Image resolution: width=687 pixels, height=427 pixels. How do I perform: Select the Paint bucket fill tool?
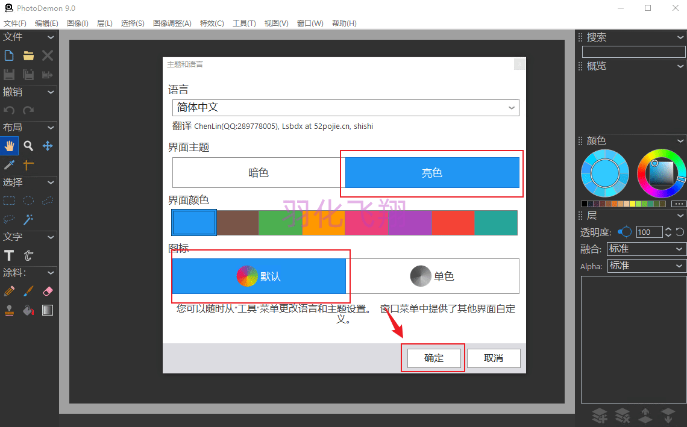coord(28,310)
